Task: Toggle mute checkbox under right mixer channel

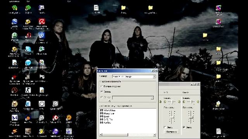Action: 184,127
